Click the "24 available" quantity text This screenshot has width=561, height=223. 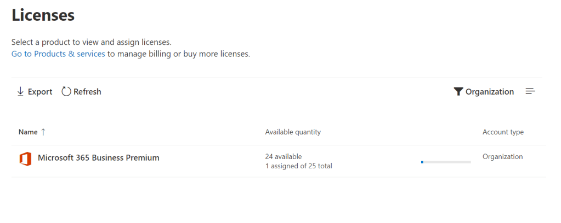coord(284,156)
